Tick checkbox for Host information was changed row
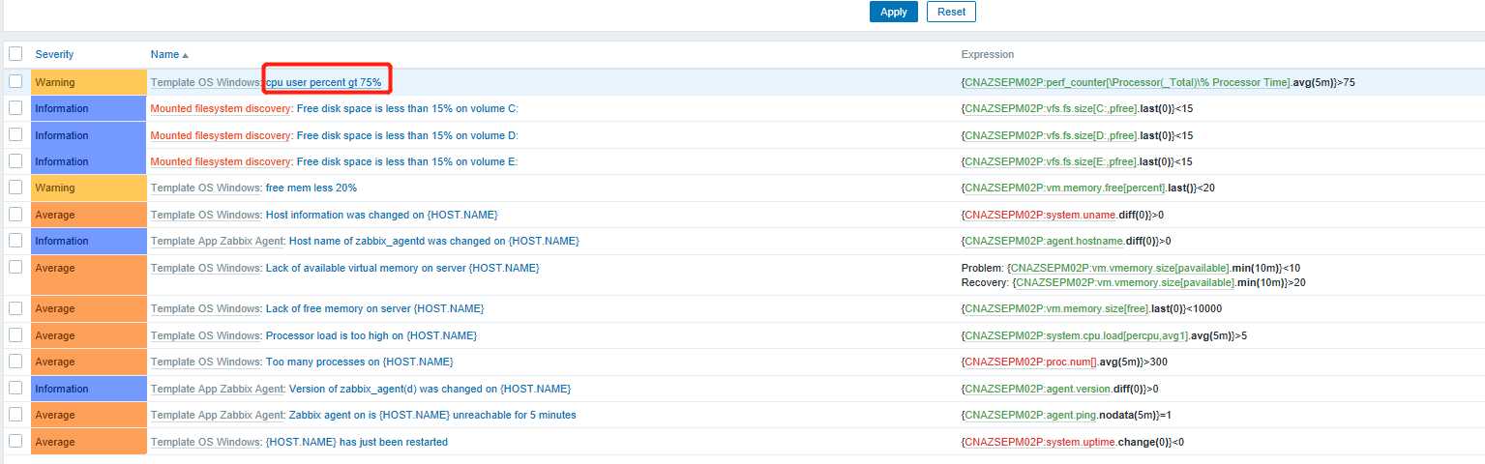Screen dimensions: 1485x464 [x=15, y=214]
